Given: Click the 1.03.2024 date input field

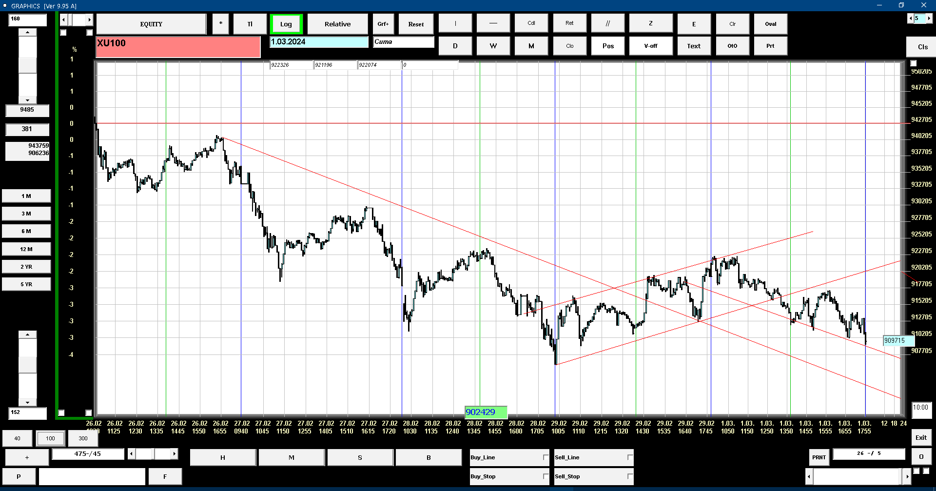Looking at the screenshot, I should click(x=319, y=42).
